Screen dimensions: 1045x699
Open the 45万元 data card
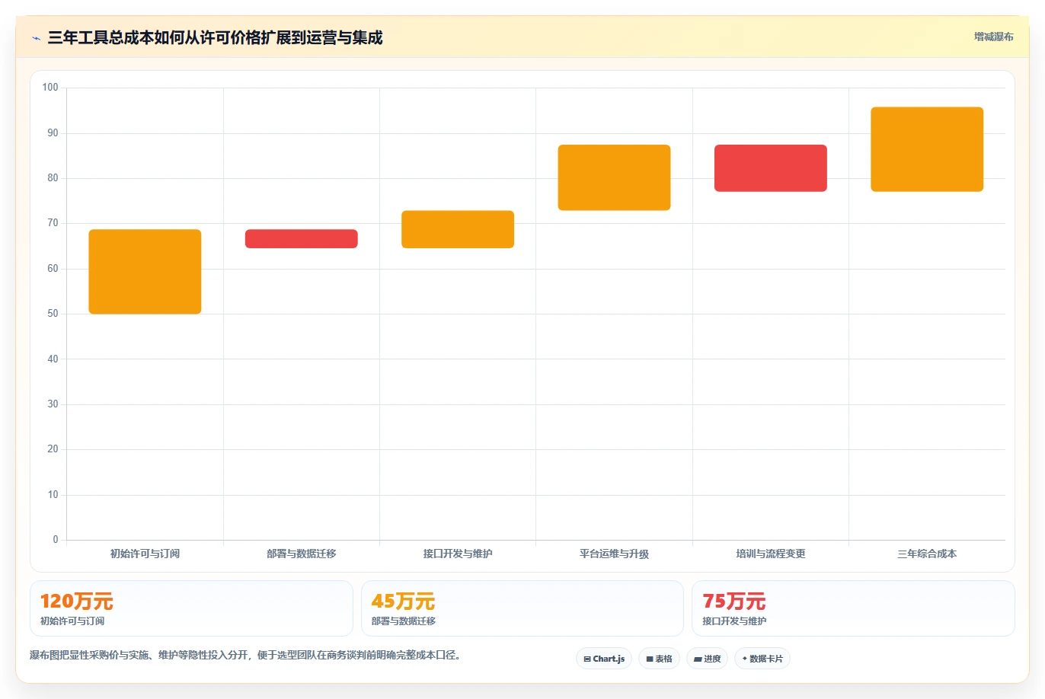pos(522,608)
